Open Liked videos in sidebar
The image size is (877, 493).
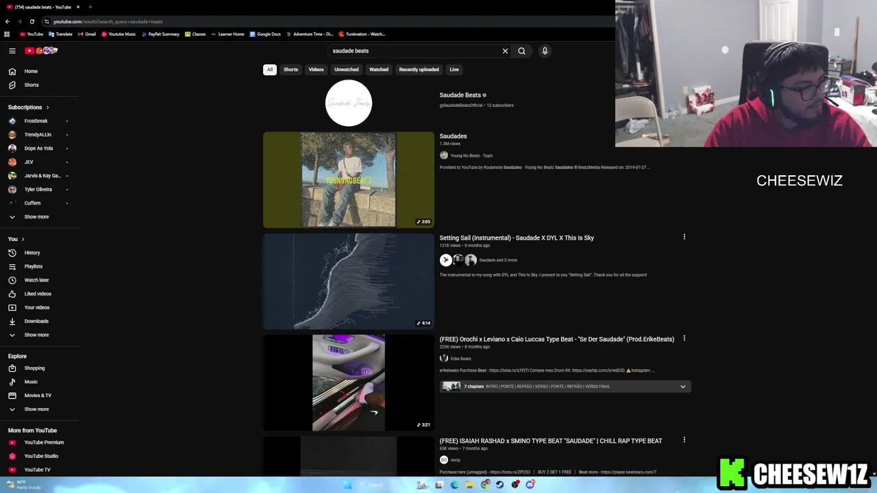(x=39, y=294)
